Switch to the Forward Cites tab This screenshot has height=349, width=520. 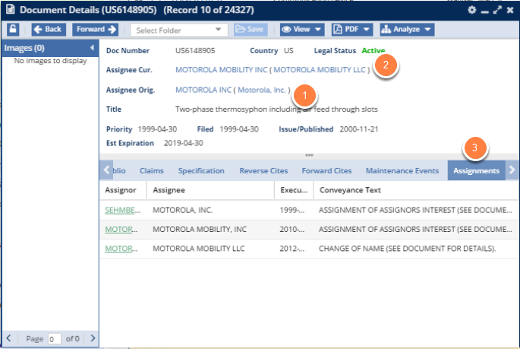(x=326, y=170)
